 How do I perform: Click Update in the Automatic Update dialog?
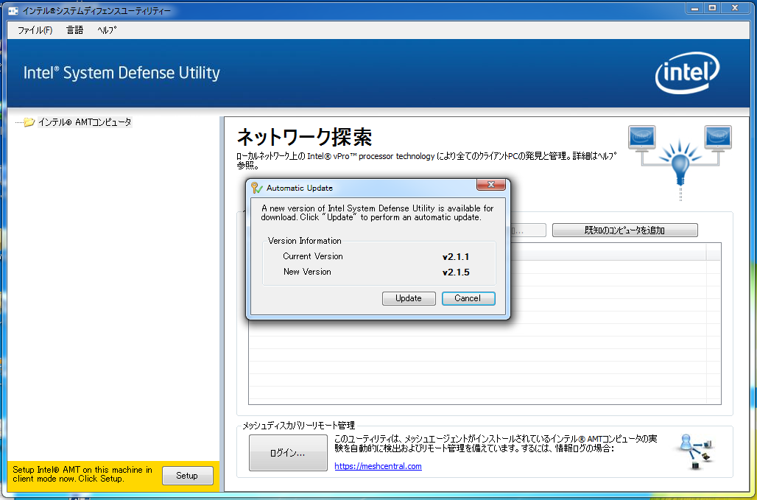(x=409, y=298)
